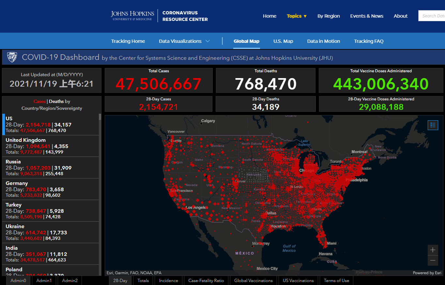Open the map legend list icon
This screenshot has width=445, height=285.
(433, 125)
